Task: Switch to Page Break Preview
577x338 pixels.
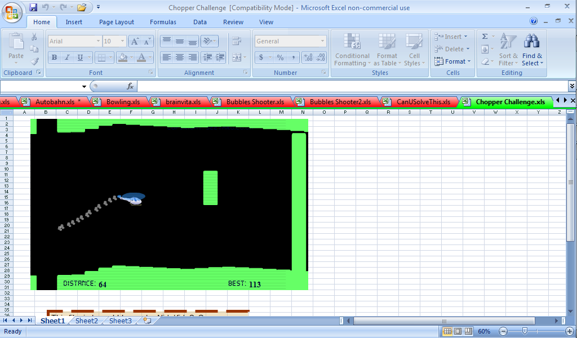Action: click(468, 331)
